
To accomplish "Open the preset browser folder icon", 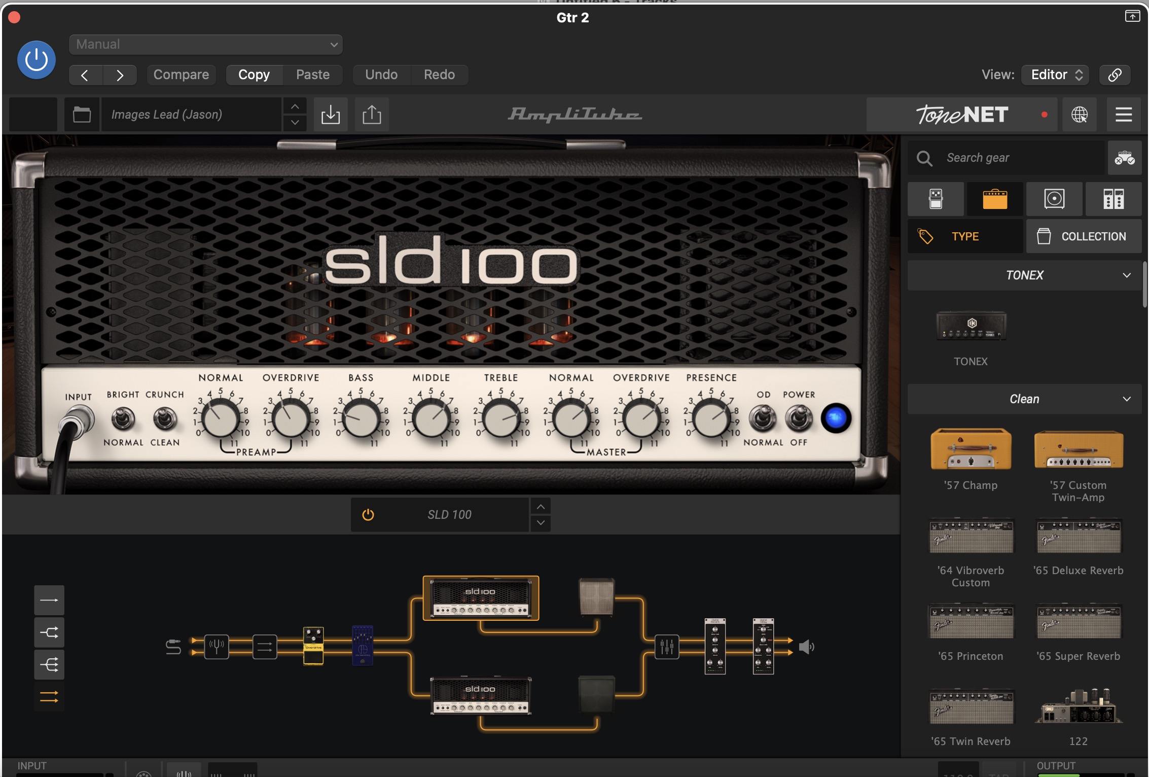I will tap(82, 114).
